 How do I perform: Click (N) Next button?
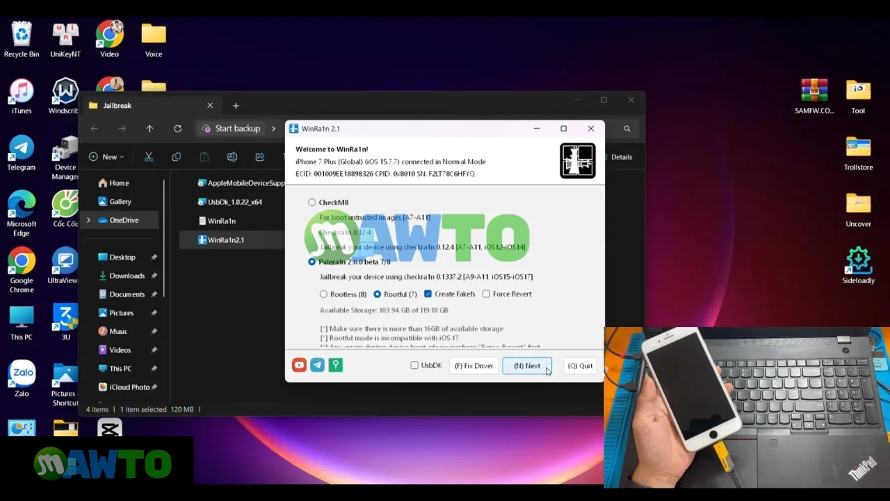pos(527,366)
